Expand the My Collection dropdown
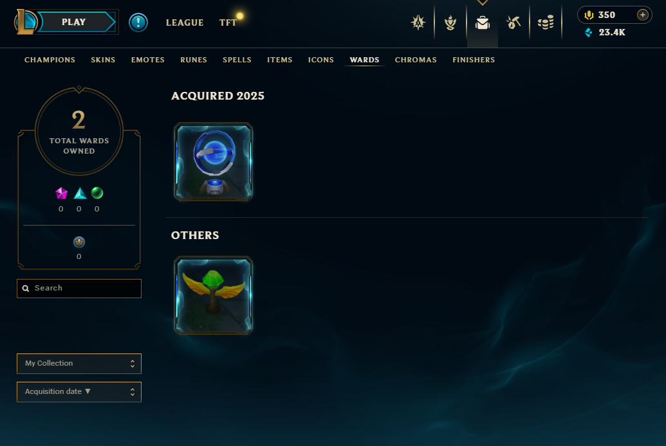This screenshot has width=666, height=446. click(79, 364)
